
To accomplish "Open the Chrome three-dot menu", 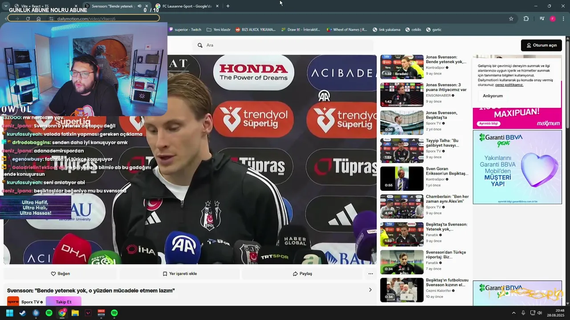I will 564,19.
